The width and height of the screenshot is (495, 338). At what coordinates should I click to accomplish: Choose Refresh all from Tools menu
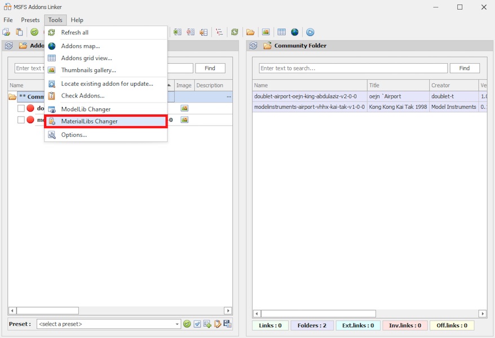click(106, 33)
